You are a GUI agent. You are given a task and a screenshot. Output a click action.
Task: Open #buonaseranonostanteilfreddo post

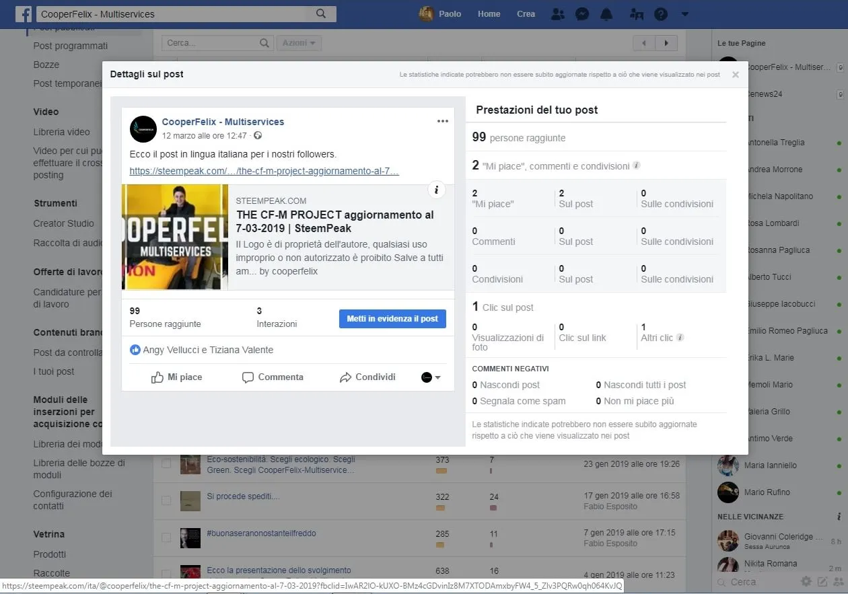(x=261, y=533)
